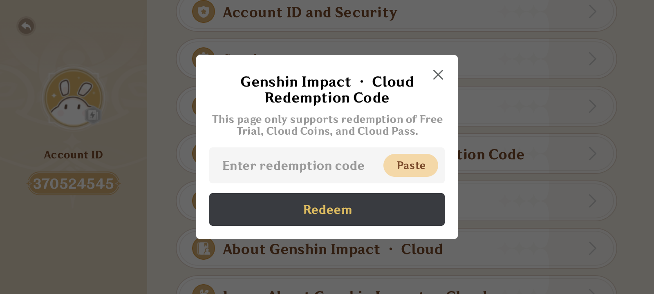This screenshot has width=654, height=294.
Task: Close the redemption code dialog
Action: tap(438, 75)
